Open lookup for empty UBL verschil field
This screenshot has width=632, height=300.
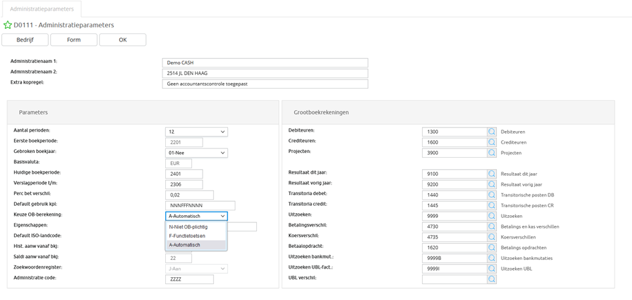[492, 279]
